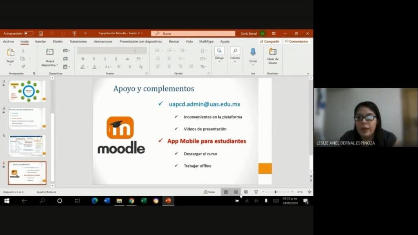
Task: Toggle strikethrough formatting
Action: coord(127,59)
